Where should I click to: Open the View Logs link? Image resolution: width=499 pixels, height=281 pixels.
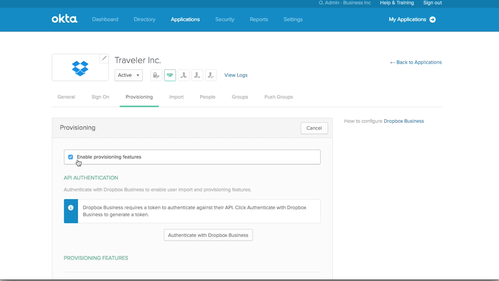coord(236,75)
